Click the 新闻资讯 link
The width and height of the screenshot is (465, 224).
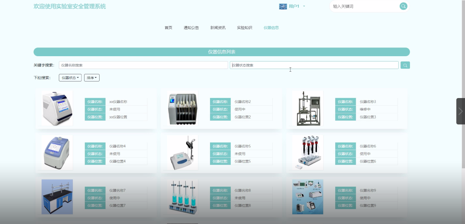pyautogui.click(x=217, y=27)
